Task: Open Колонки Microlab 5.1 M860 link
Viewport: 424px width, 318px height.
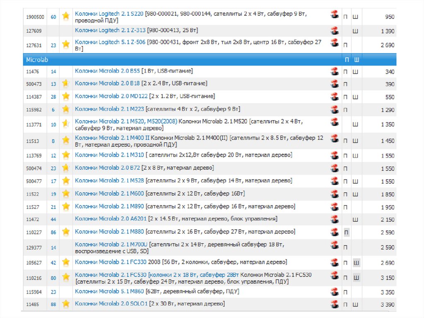Action: coord(109,291)
